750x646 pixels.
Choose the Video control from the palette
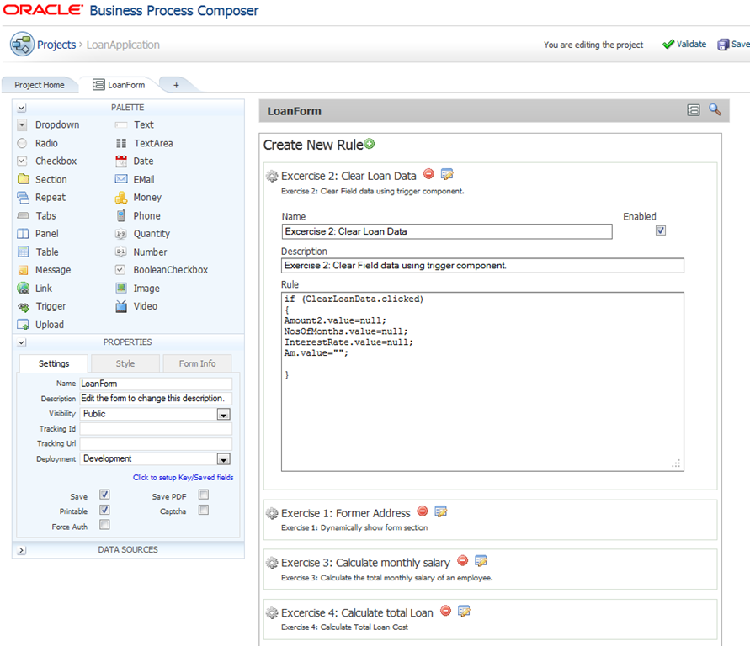point(145,306)
